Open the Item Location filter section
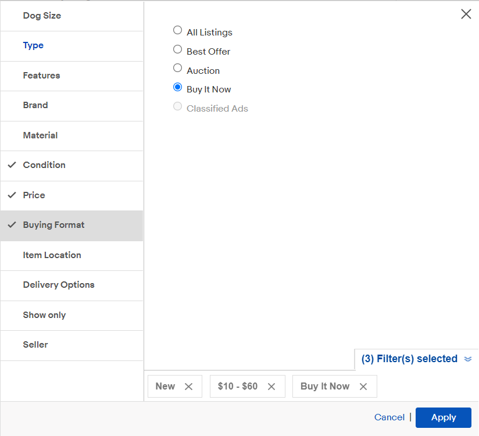This screenshot has height=436, width=479. click(x=52, y=255)
